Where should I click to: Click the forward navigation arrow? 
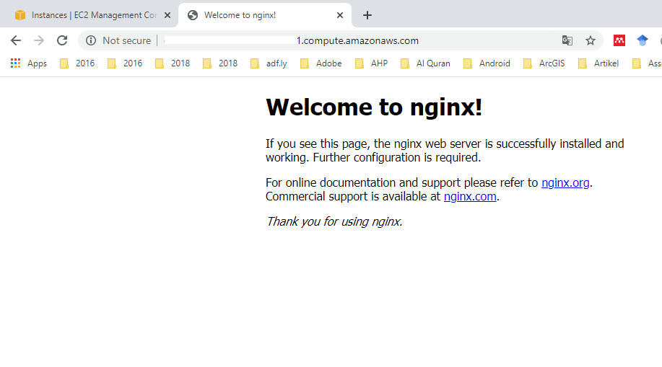tap(39, 40)
